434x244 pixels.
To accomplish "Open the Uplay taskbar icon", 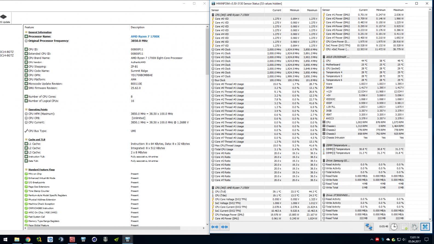I will tap(50, 239).
